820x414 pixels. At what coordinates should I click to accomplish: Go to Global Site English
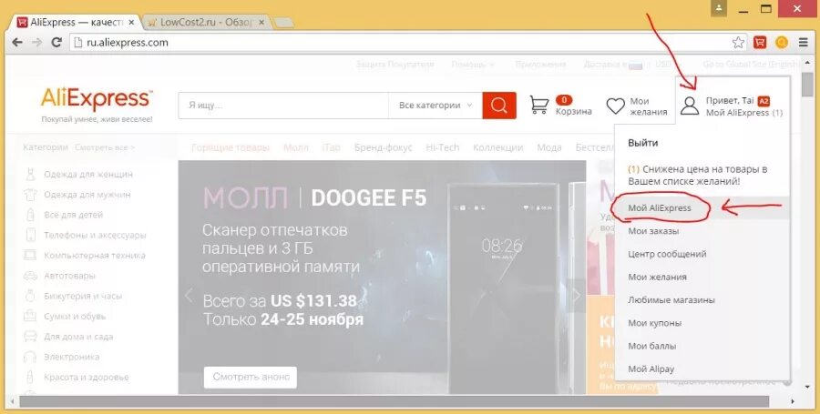pyautogui.click(x=751, y=65)
